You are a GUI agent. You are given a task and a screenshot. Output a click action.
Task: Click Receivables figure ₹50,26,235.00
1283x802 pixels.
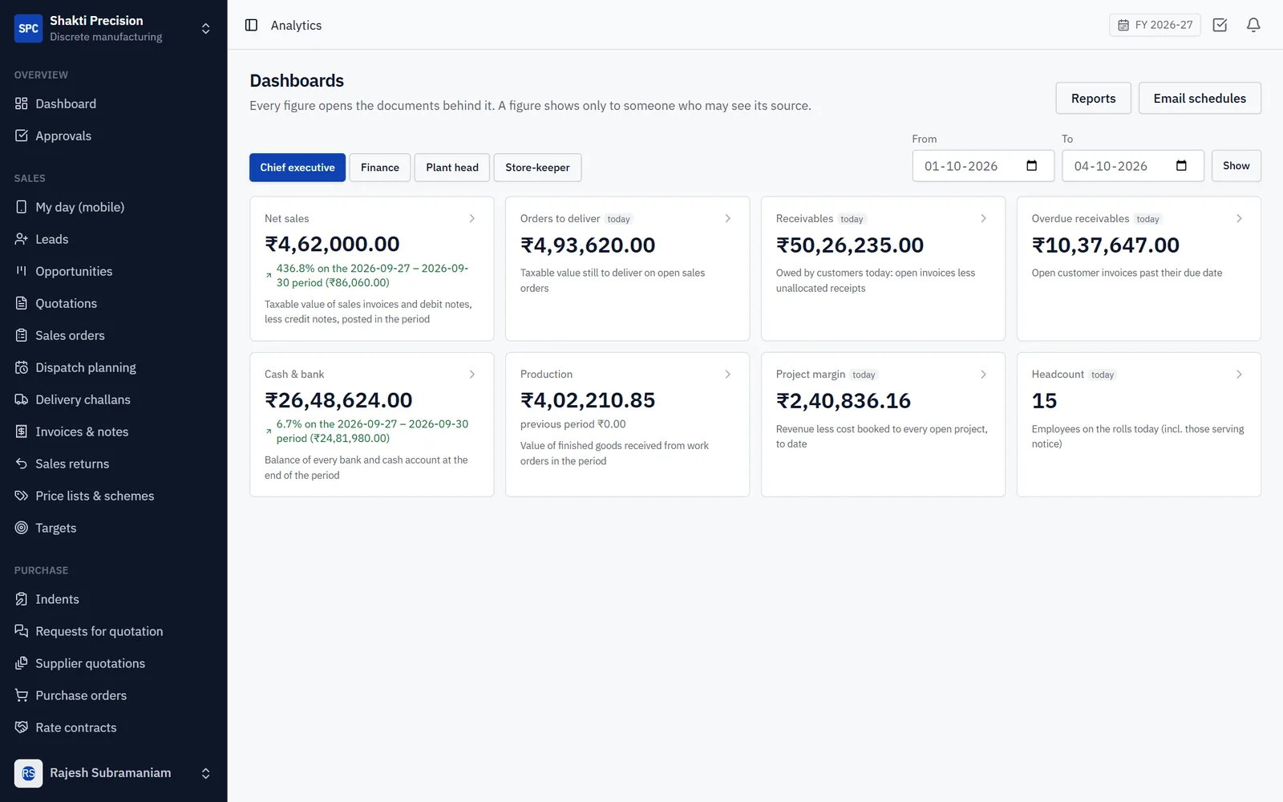(x=850, y=245)
